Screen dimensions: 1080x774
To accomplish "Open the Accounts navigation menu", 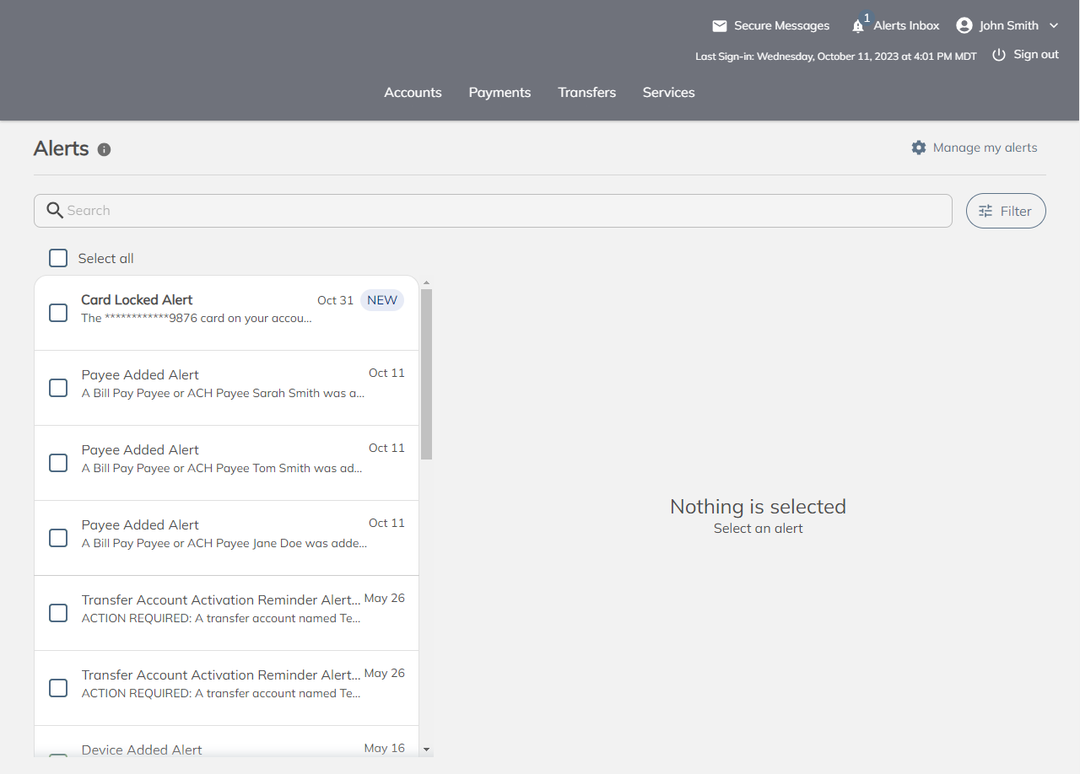I will 413,93.
